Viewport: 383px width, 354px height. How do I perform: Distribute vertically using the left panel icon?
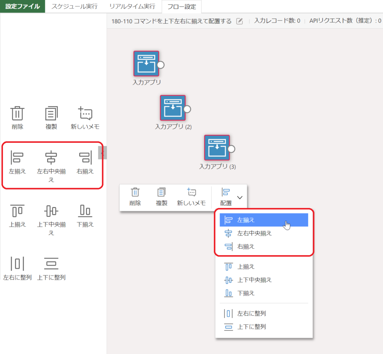pos(51,264)
